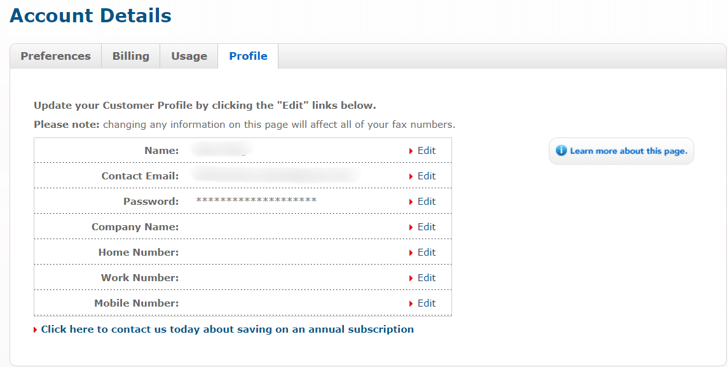Edit your account Name

(426, 150)
